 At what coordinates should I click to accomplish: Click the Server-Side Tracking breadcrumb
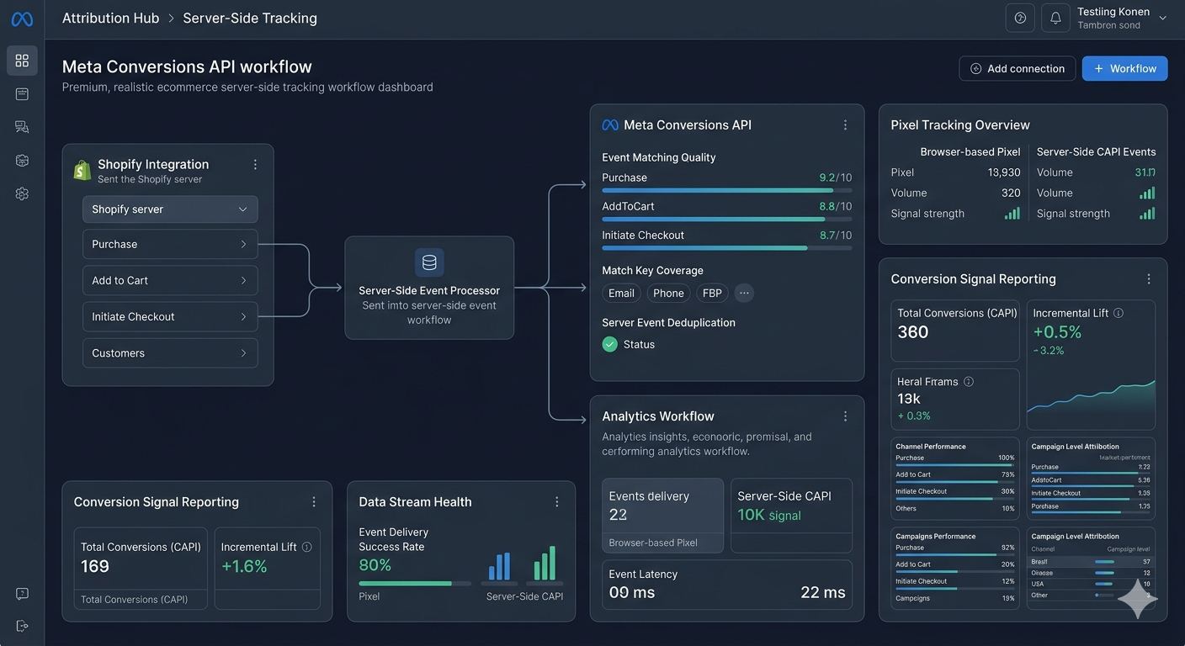click(x=250, y=18)
